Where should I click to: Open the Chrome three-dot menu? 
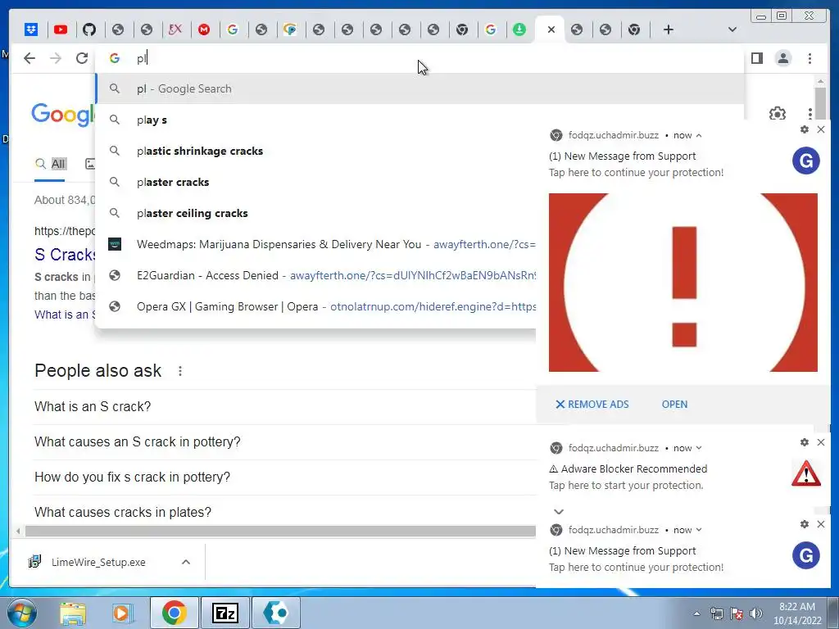[810, 58]
